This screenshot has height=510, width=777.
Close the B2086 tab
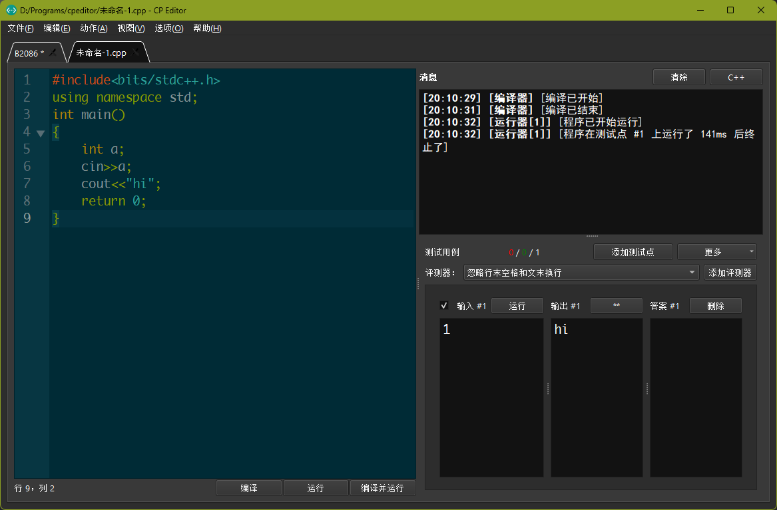53,53
